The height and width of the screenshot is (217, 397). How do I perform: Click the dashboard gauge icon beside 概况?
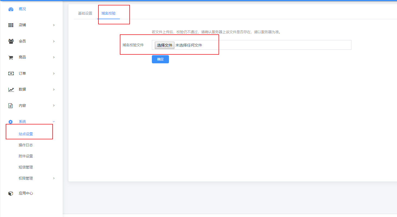click(x=11, y=9)
